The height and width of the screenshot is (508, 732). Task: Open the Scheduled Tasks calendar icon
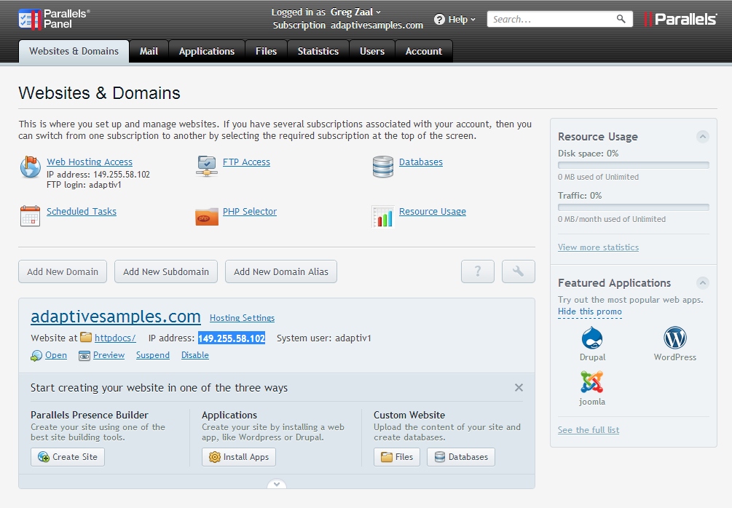click(30, 215)
